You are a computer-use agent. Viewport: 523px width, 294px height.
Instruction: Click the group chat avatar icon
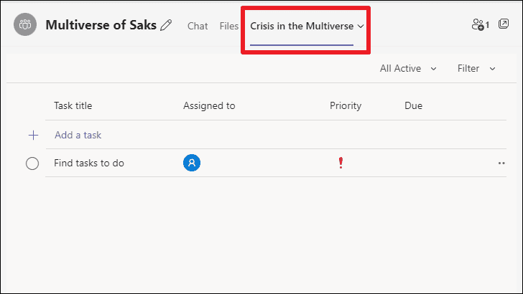[25, 24]
